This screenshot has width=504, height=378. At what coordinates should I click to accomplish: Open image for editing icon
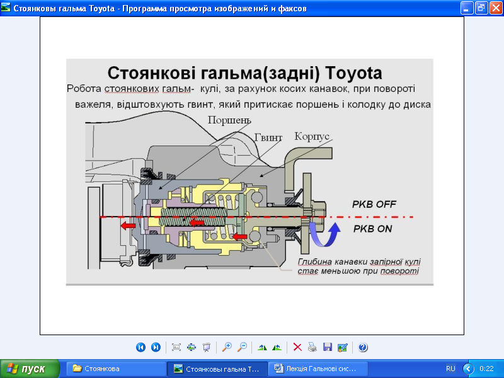pos(343,347)
